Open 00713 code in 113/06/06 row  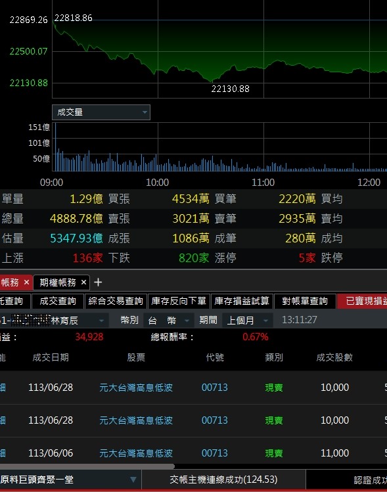pyautogui.click(x=214, y=453)
